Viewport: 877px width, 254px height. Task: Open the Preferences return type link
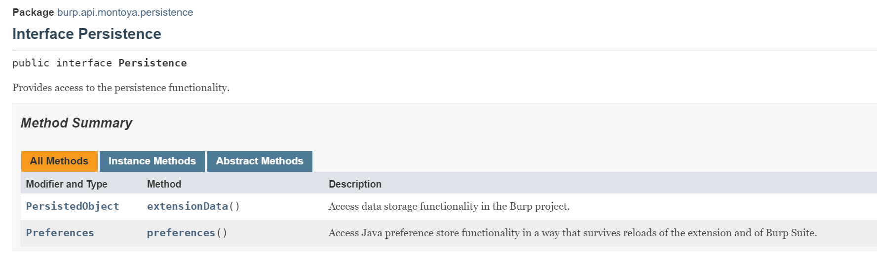[x=60, y=233]
